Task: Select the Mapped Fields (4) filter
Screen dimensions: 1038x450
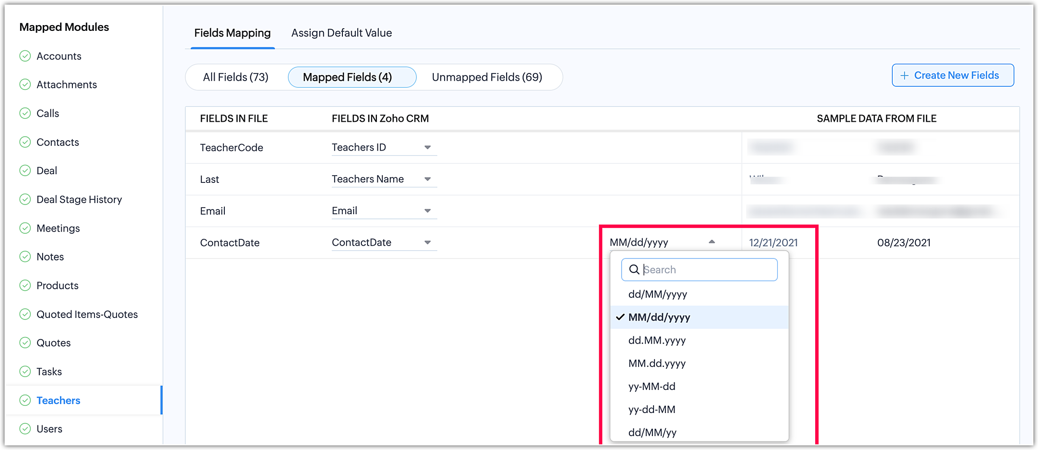Action: (348, 77)
